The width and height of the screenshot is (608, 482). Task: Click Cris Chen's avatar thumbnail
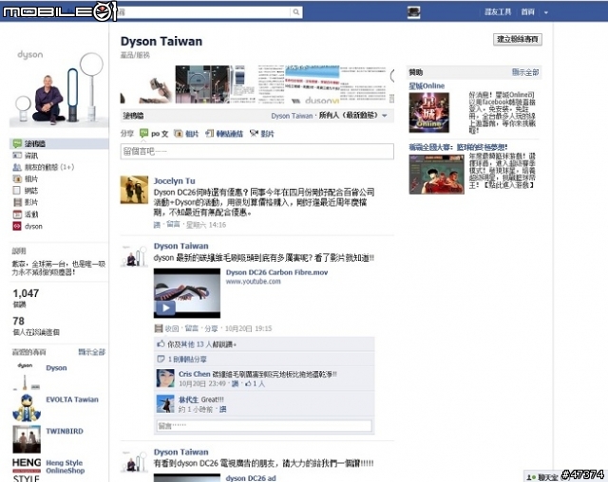pos(165,379)
